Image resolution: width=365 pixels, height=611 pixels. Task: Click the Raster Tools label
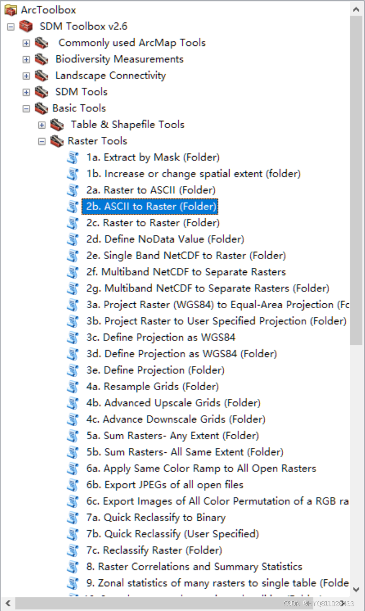(97, 141)
